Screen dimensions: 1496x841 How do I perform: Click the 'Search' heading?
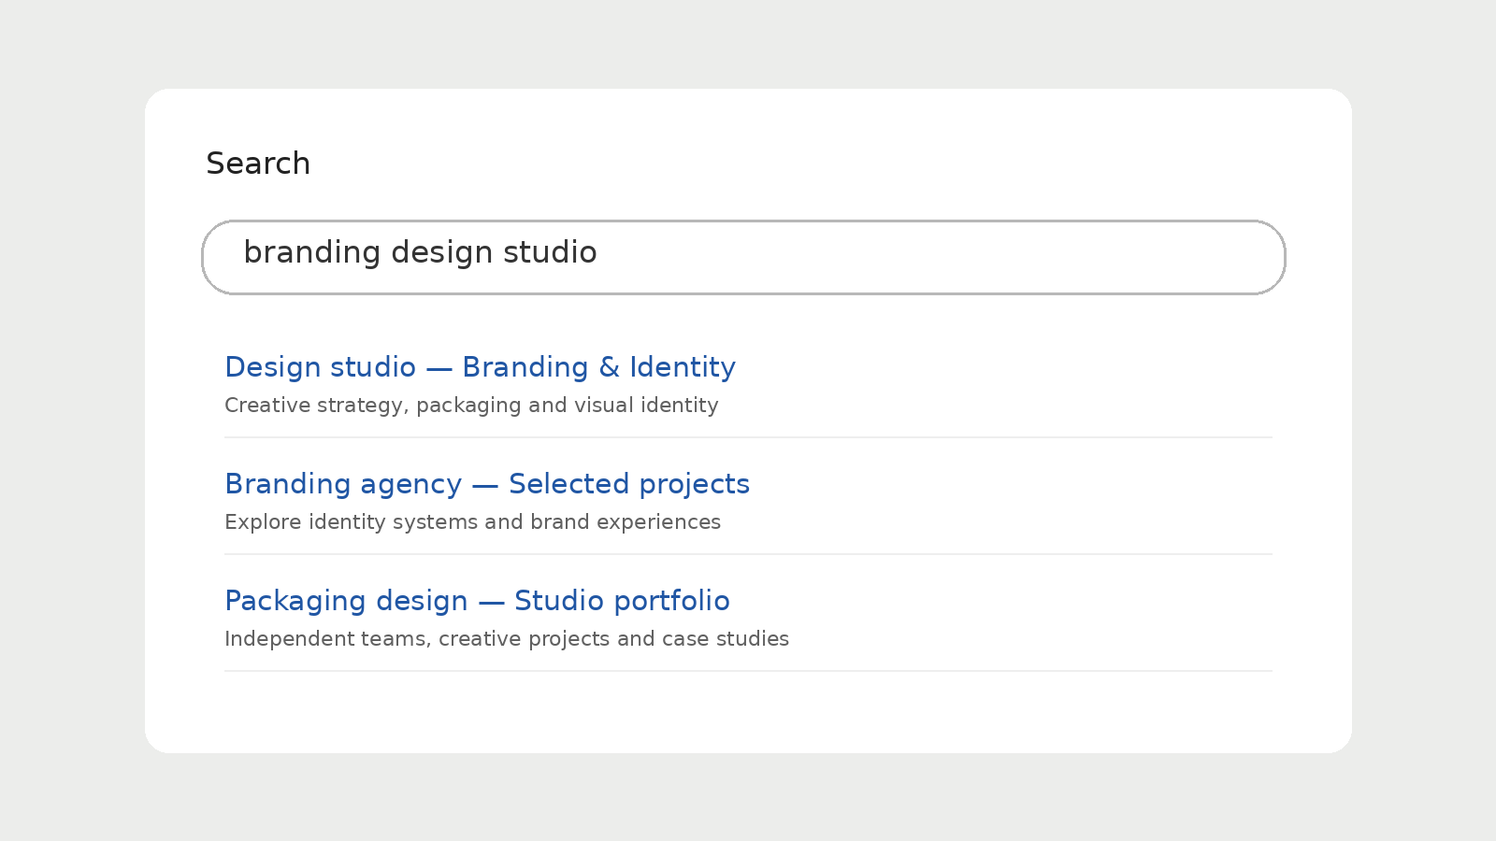pos(258,164)
